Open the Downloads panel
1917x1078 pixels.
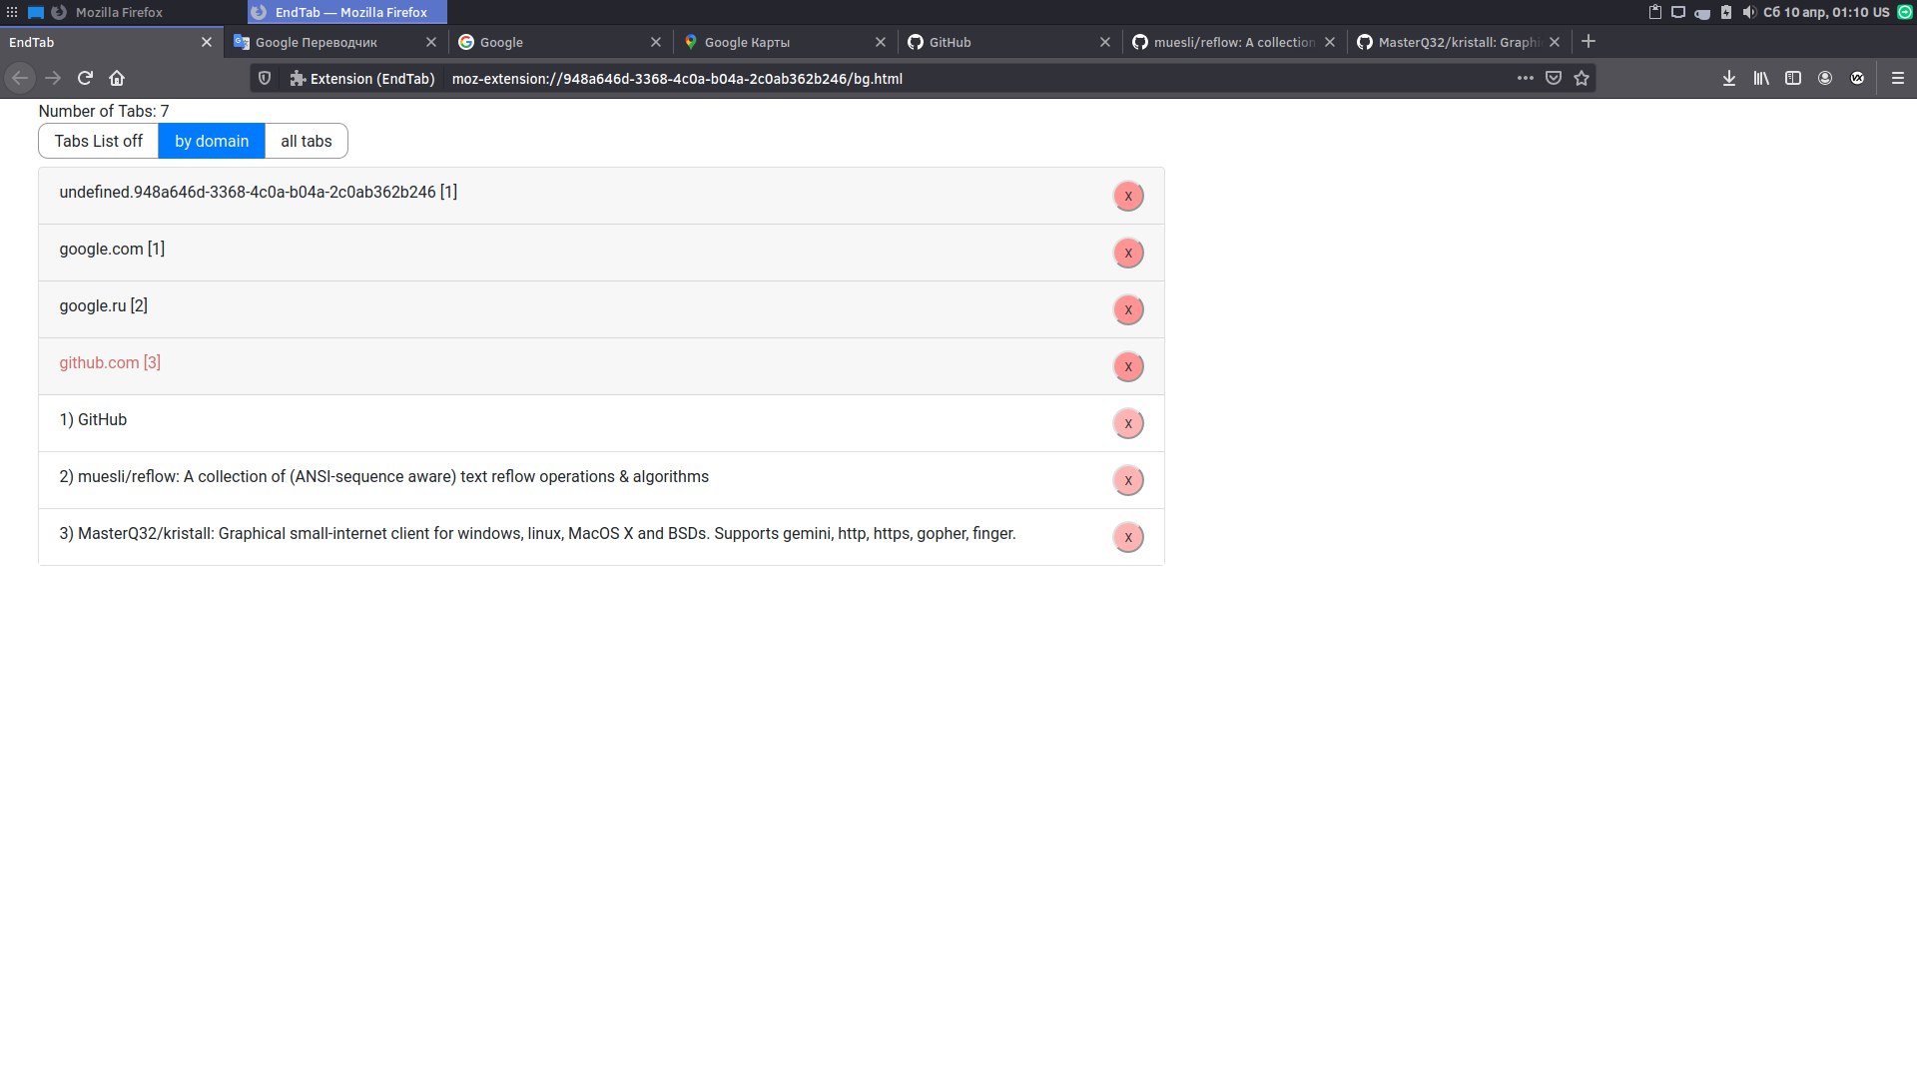[1729, 78]
